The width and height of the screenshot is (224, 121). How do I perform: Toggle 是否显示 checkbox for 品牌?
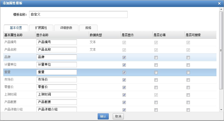[124, 57]
